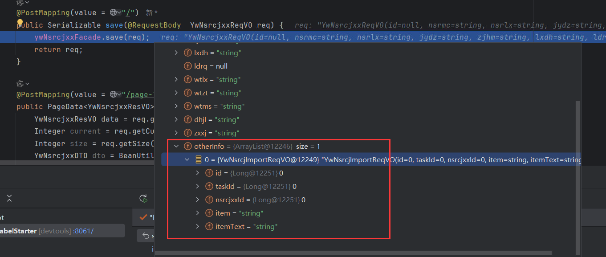Screen dimensions: 606x257
Task: Click field icon of otherInfo variable
Action: pyautogui.click(x=188, y=146)
